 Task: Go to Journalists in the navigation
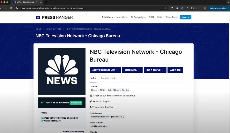click(122, 17)
